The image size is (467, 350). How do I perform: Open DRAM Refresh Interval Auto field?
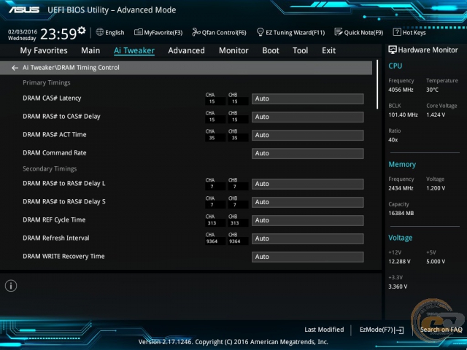308,238
